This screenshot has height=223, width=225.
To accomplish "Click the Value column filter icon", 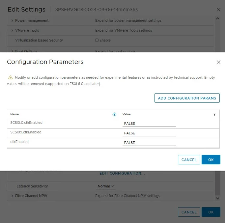I will pos(214,115).
